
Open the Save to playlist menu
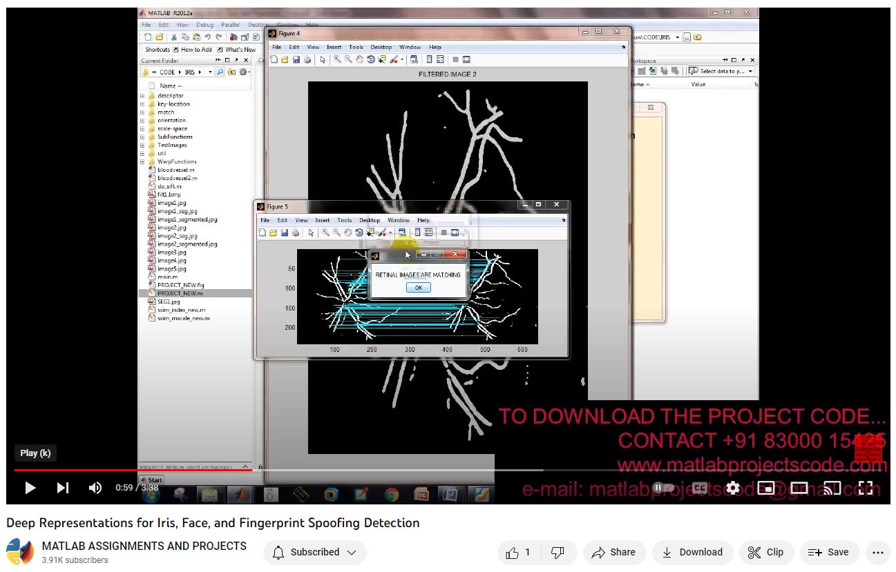829,552
